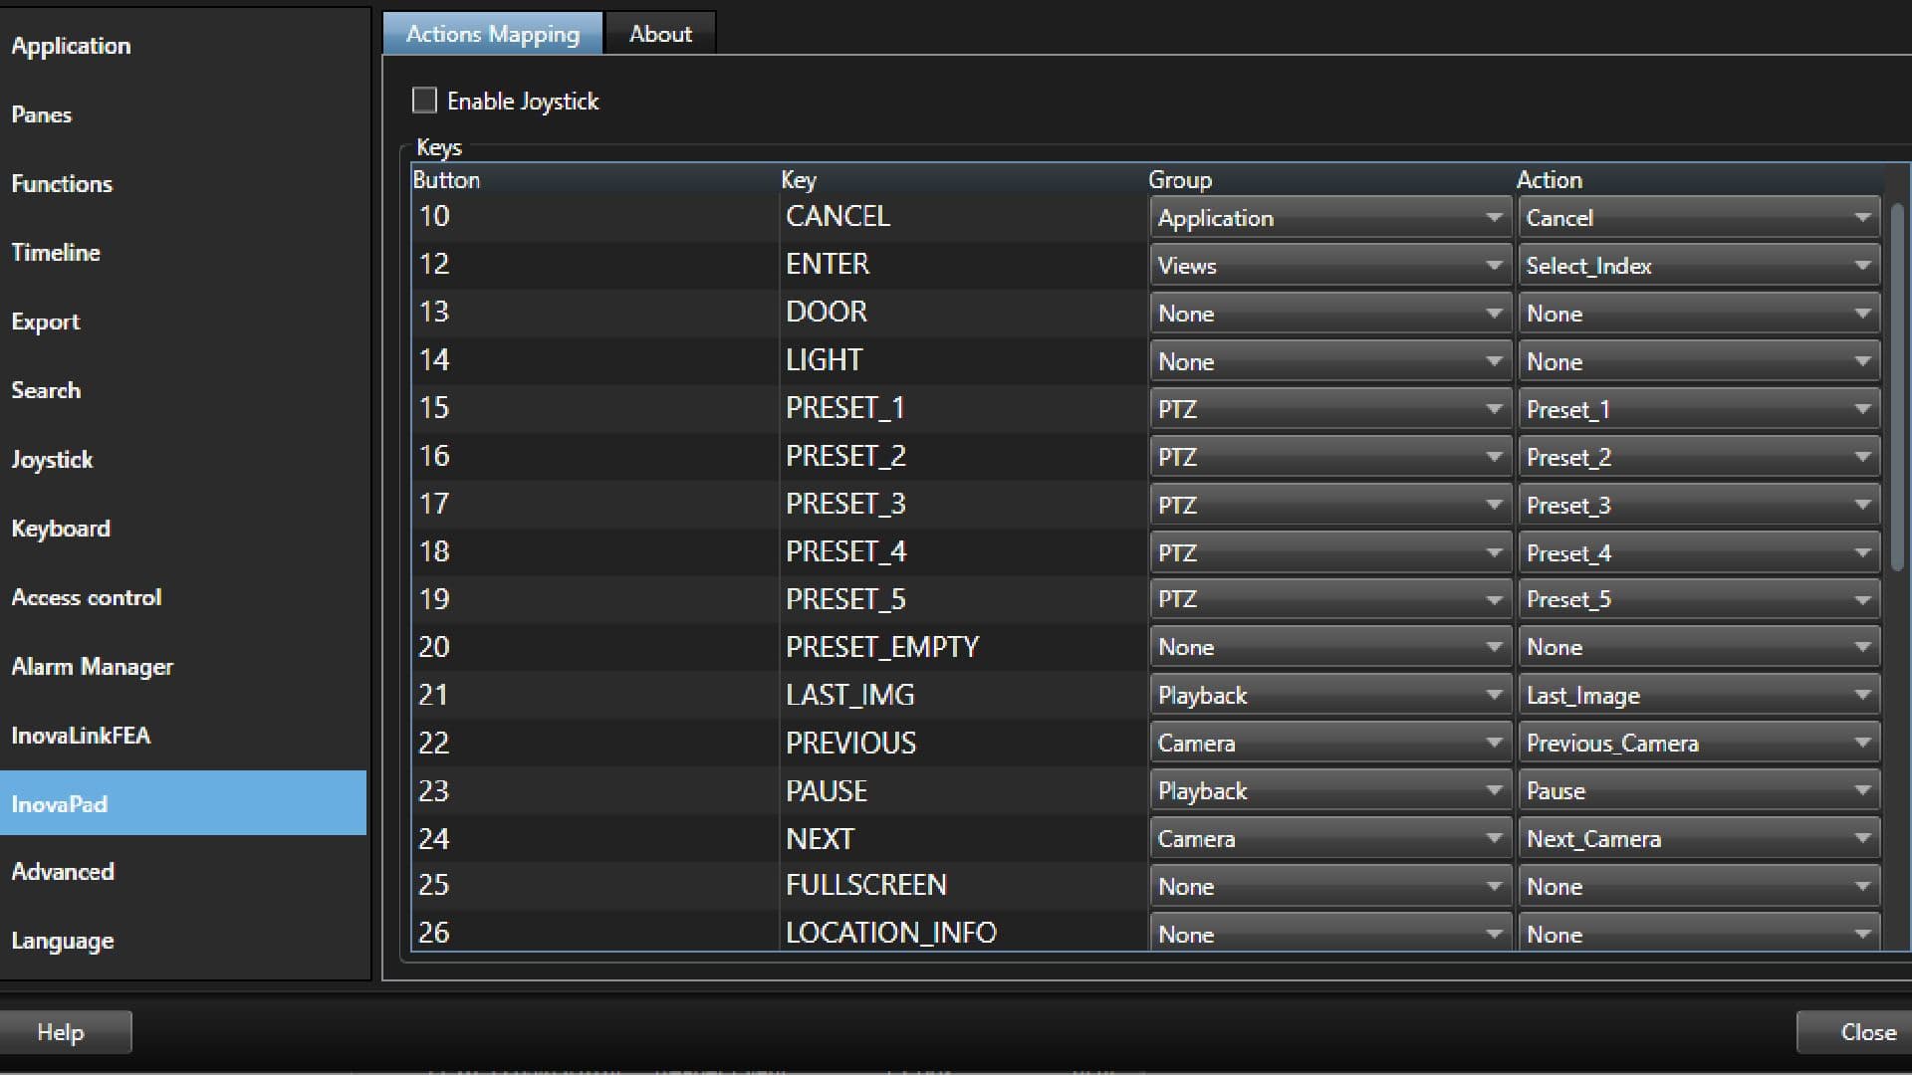1912x1075 pixels.
Task: Expand Group dropdown for DOOR key
Action: [x=1329, y=314]
